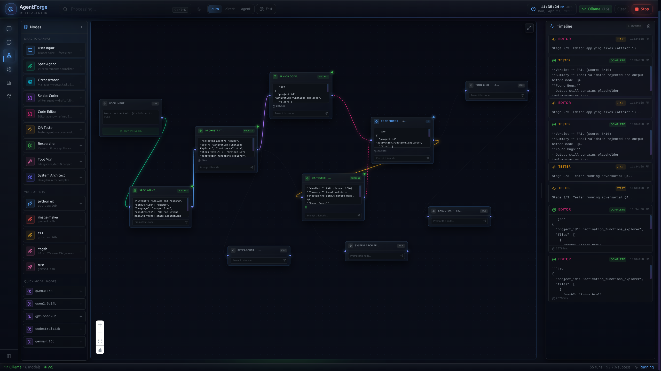661x371 pixels.
Task: Toggle canvas lock icon
Action: [x=100, y=350]
